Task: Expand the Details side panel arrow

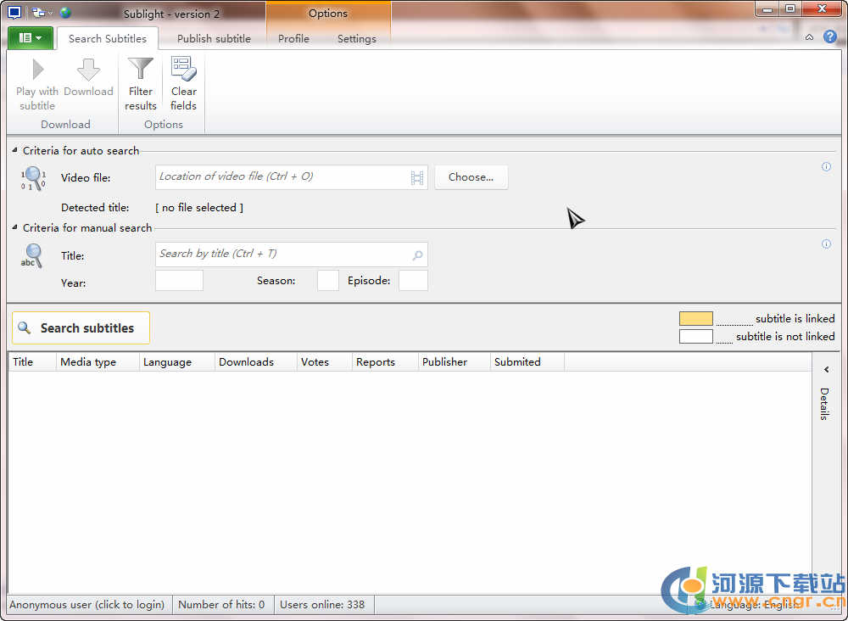Action: pyautogui.click(x=826, y=370)
